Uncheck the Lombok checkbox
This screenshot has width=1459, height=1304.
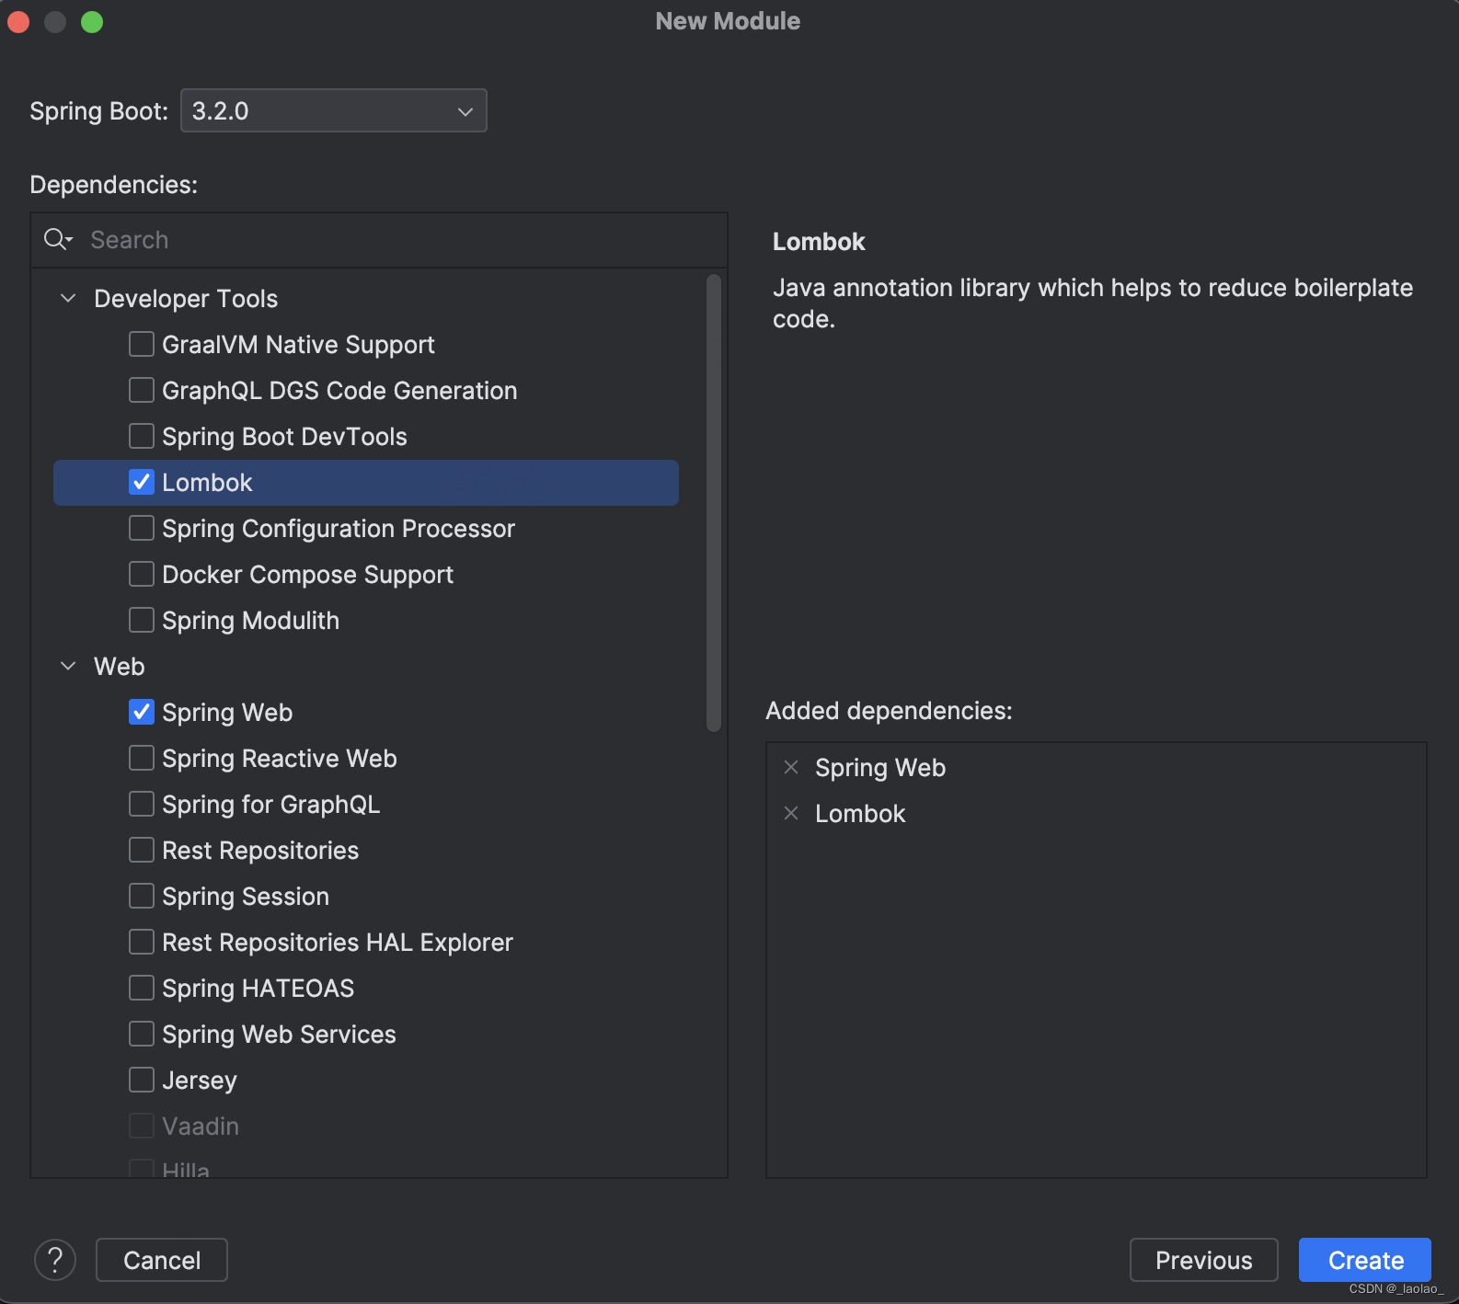[x=142, y=482]
